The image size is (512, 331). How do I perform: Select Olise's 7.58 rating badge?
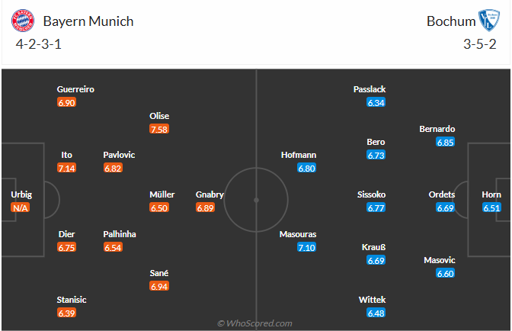coord(159,129)
